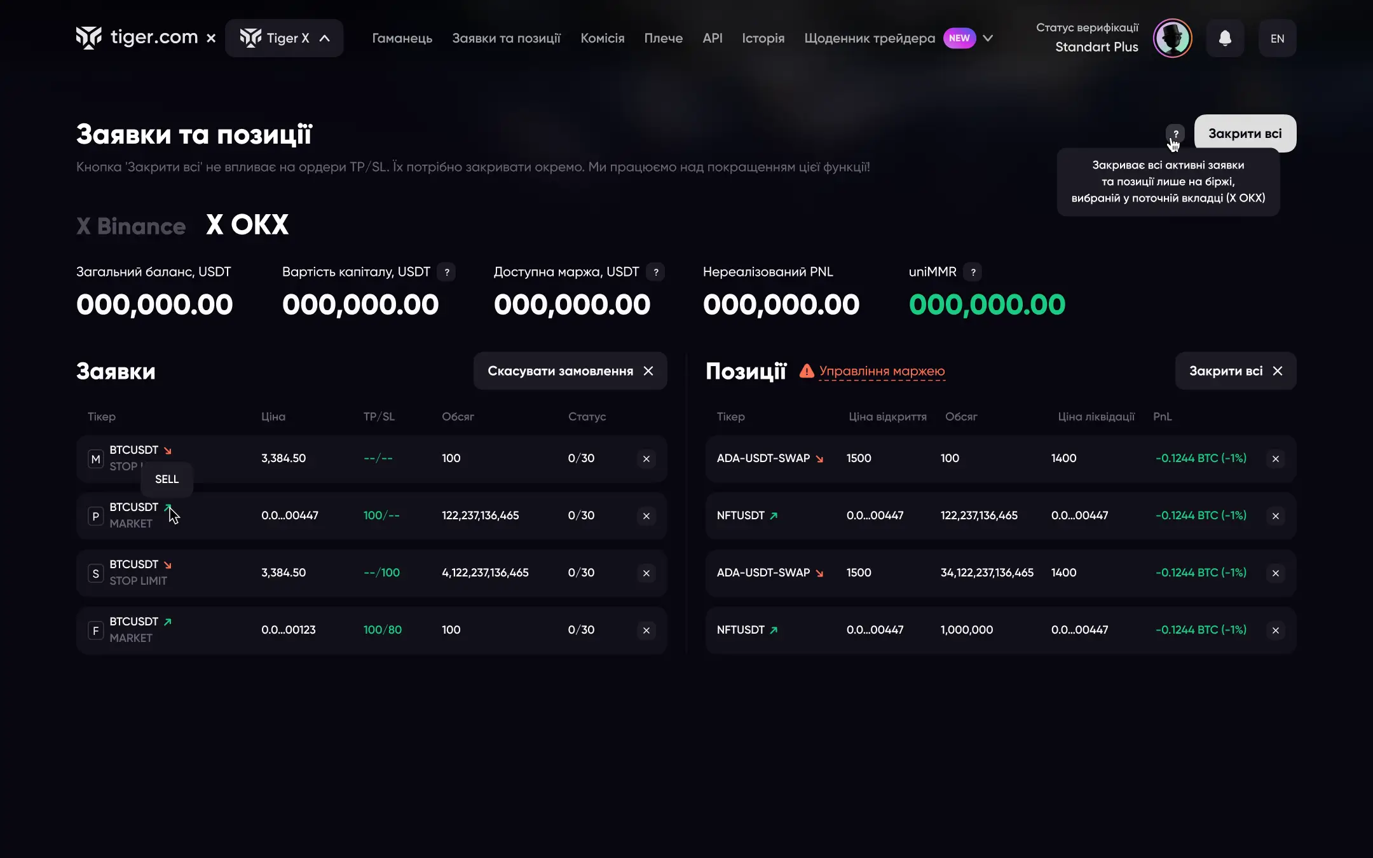The height and width of the screenshot is (858, 1373).
Task: Close the first ADA-USDT-SWAP position
Action: [1275, 459]
